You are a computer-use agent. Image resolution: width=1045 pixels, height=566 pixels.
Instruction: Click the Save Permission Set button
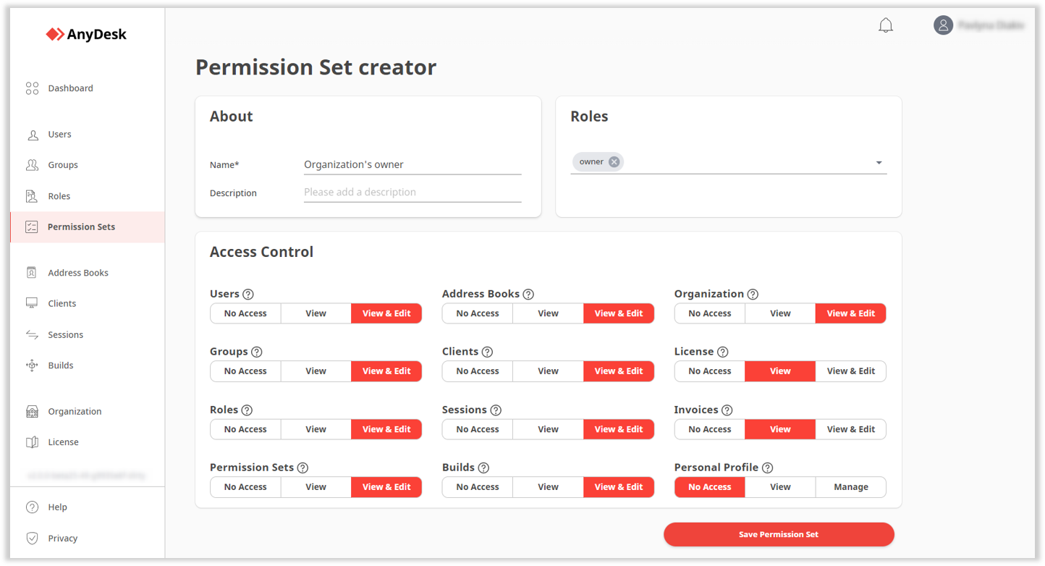pos(779,534)
